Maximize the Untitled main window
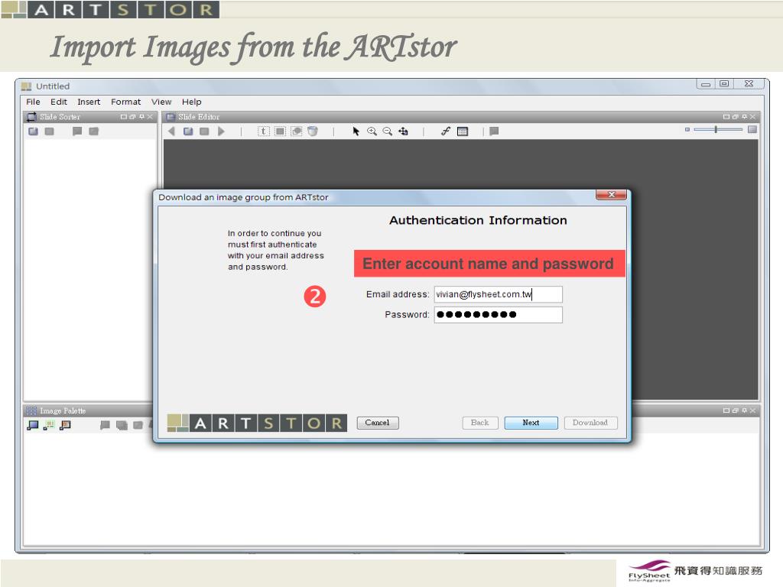The image size is (783, 587). pyautogui.click(x=724, y=84)
